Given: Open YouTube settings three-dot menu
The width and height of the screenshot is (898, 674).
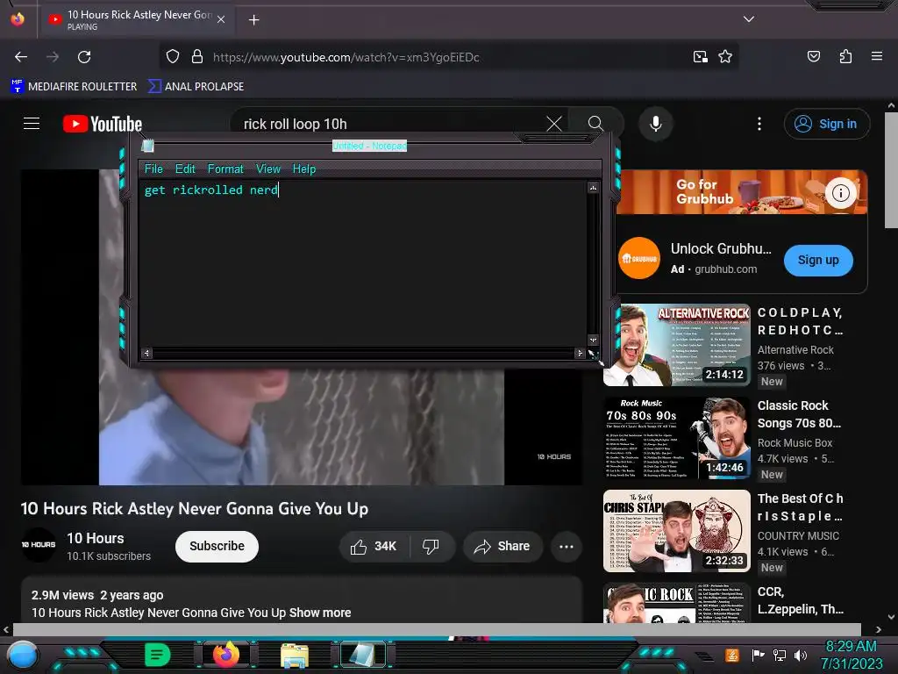Looking at the screenshot, I should (x=759, y=123).
